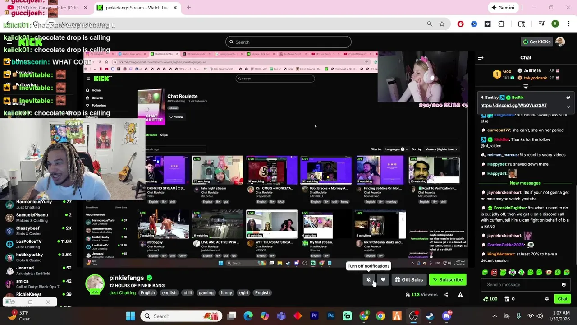Image resolution: width=577 pixels, height=325 pixels.
Task: Click the Just Chatting category link
Action: pos(123,293)
